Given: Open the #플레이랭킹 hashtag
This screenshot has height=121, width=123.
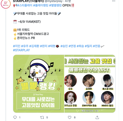Looking at the screenshot, I should [x=41, y=5].
